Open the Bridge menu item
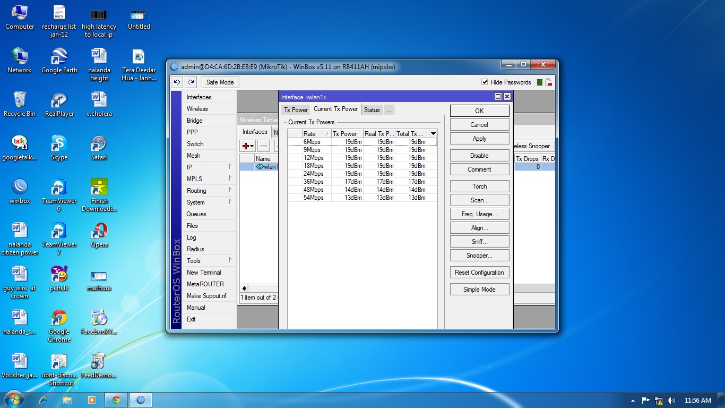 (209, 121)
